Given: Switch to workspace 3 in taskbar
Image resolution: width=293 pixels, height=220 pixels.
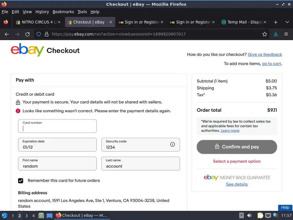Looking at the screenshot, I should [x=27, y=216].
